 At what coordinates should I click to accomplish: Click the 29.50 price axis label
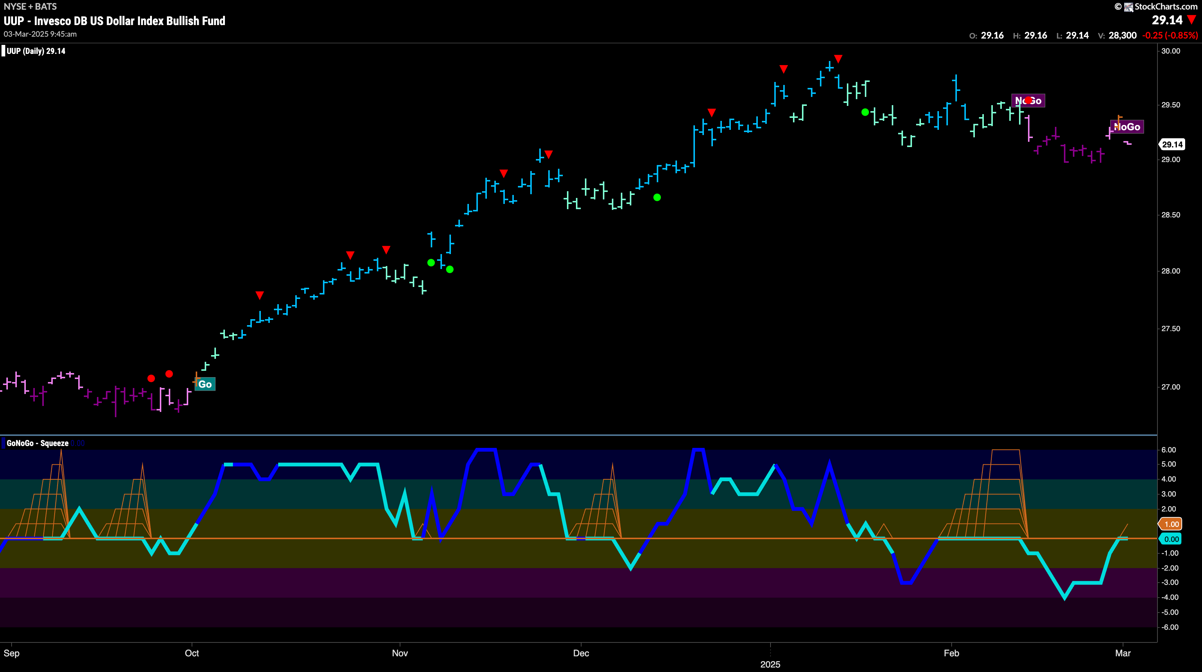point(1171,104)
